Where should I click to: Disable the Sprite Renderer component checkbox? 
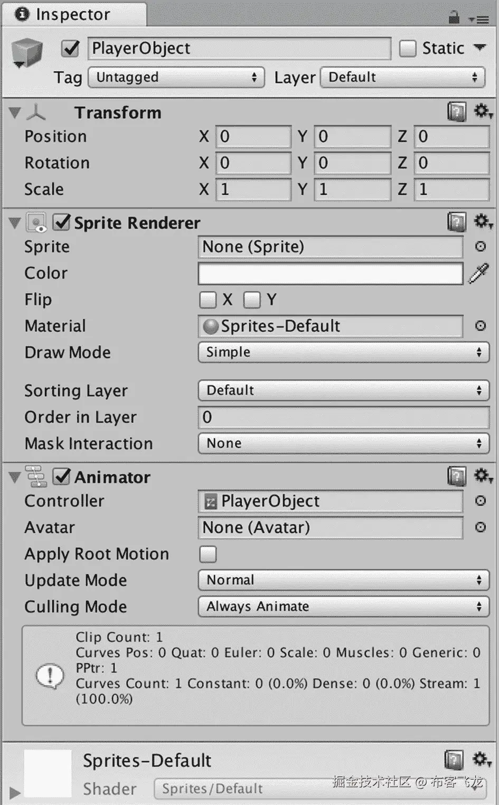click(62, 222)
